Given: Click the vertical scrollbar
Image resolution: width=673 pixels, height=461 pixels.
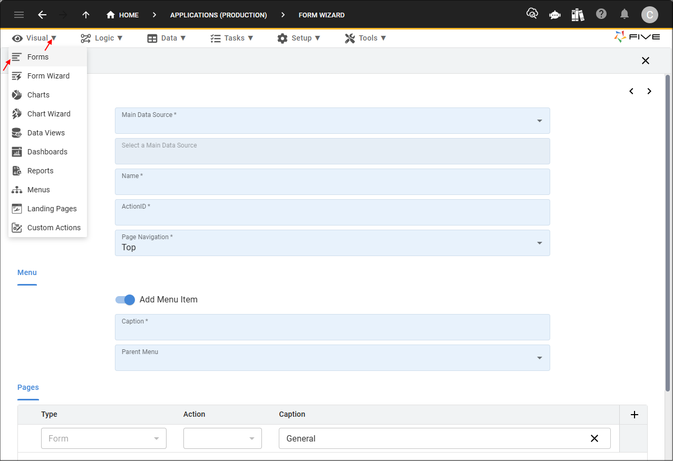Looking at the screenshot, I should 668,232.
